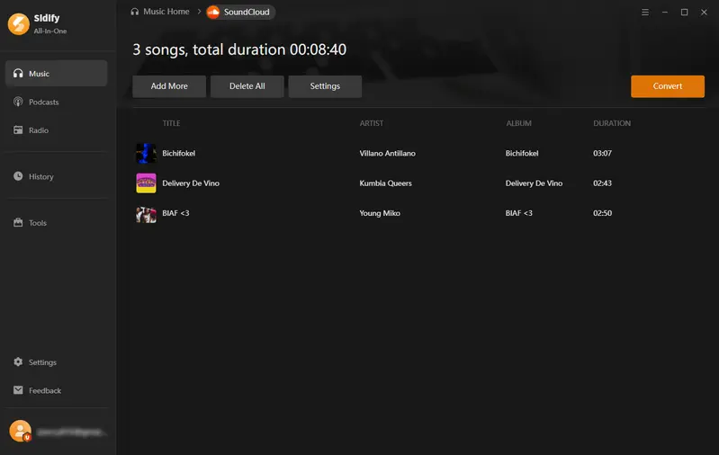
Task: Select the Music headphones icon in sidebar
Action: (x=18, y=74)
